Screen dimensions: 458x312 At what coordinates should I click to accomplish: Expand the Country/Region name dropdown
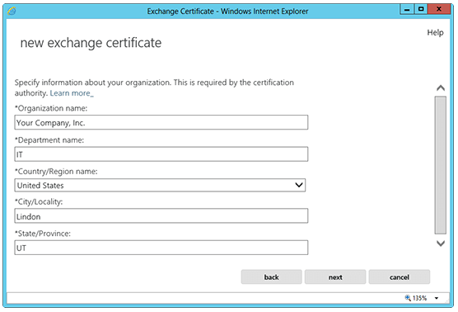160,185
